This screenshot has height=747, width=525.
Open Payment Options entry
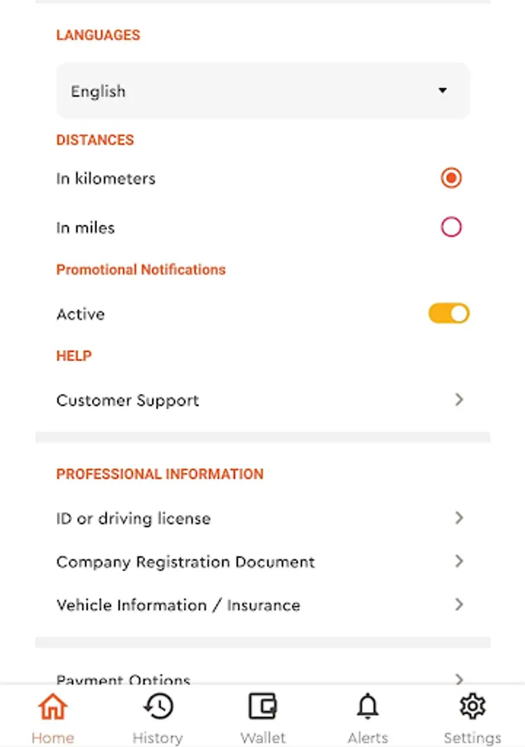(124, 678)
